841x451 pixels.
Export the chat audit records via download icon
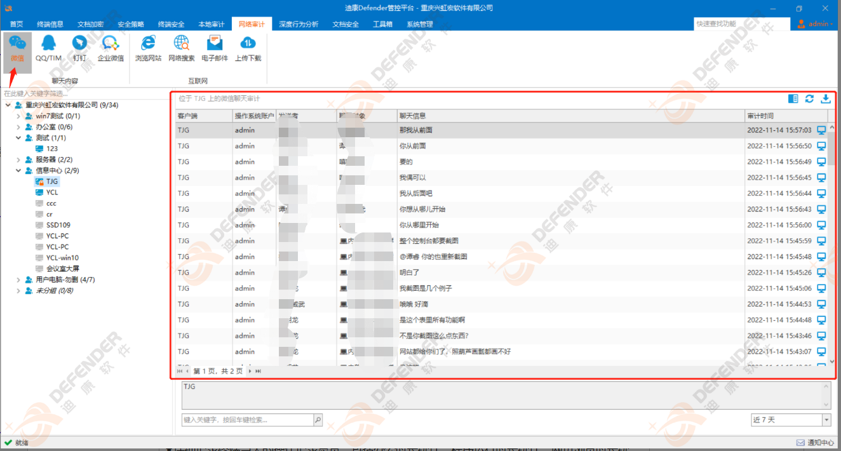pos(826,98)
